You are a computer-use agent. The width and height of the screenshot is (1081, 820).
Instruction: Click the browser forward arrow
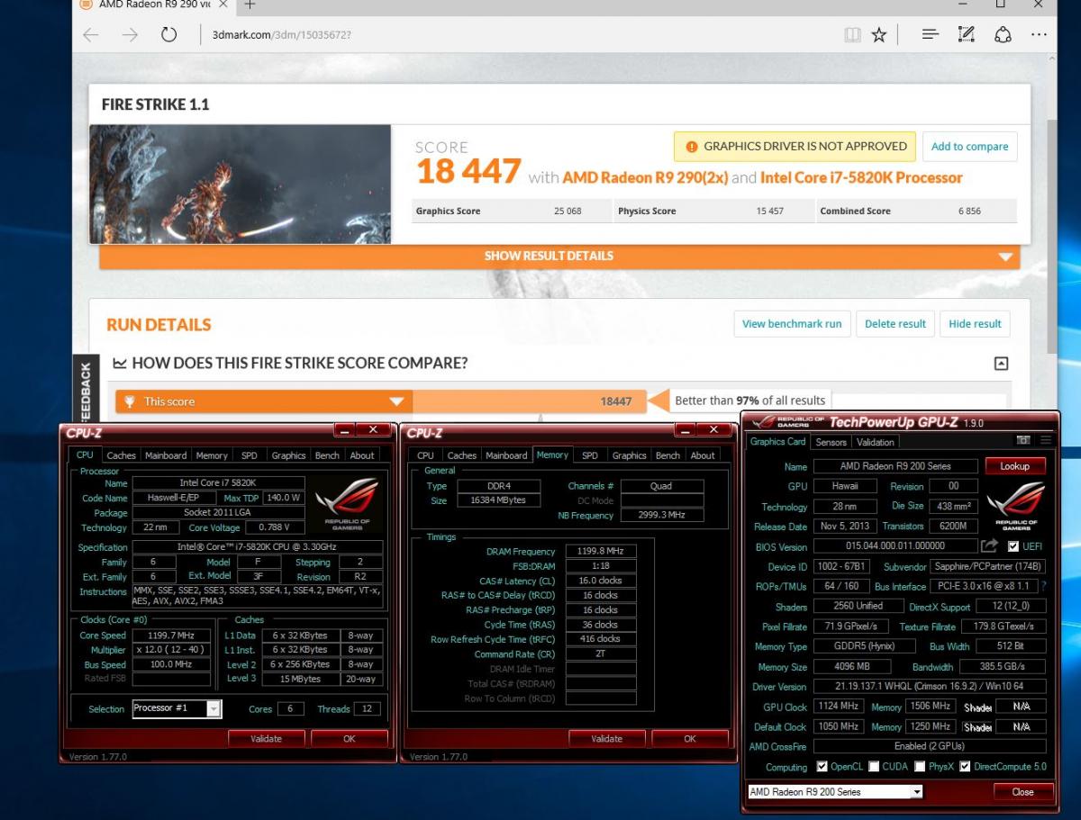coord(130,35)
